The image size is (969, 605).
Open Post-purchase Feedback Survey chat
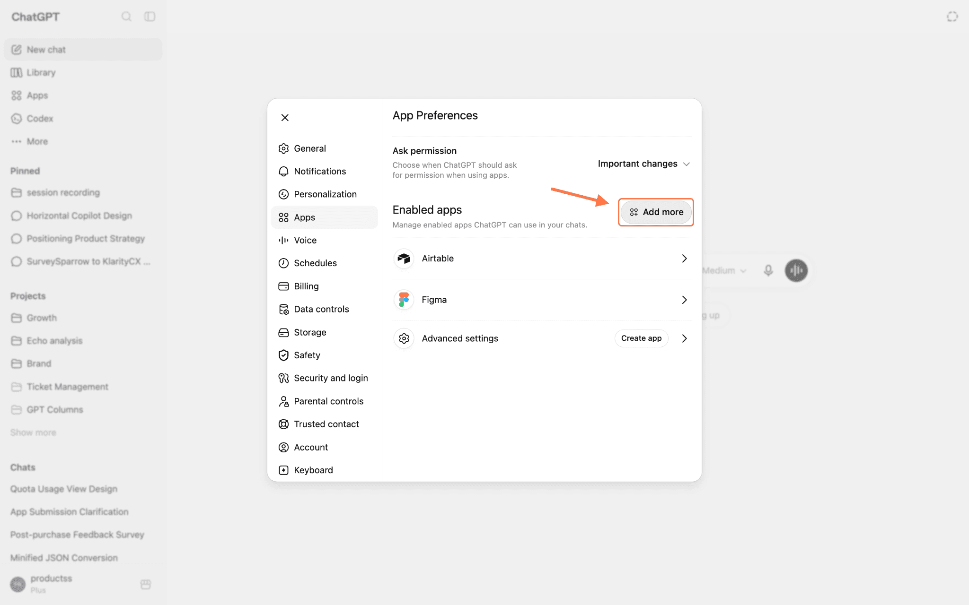[83, 535]
